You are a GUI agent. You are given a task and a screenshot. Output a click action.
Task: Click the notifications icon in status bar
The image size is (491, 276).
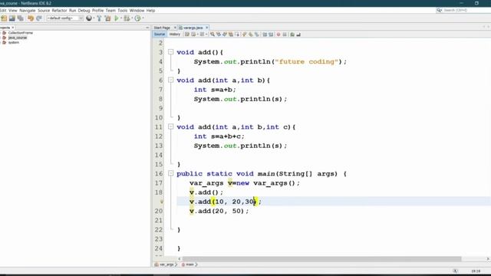point(455,271)
